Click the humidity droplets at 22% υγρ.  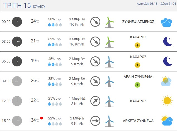pos(55,124)
